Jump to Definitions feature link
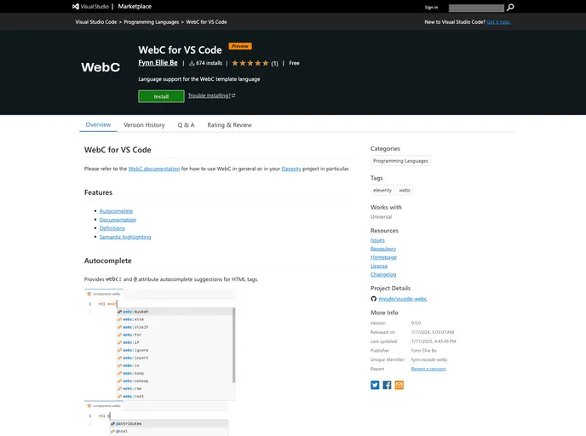586x436 pixels. pyautogui.click(x=112, y=228)
